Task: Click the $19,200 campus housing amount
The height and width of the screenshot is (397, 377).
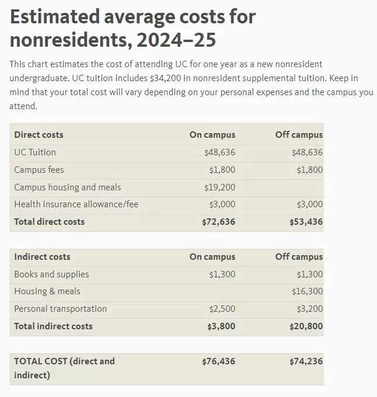Action: pos(219,187)
